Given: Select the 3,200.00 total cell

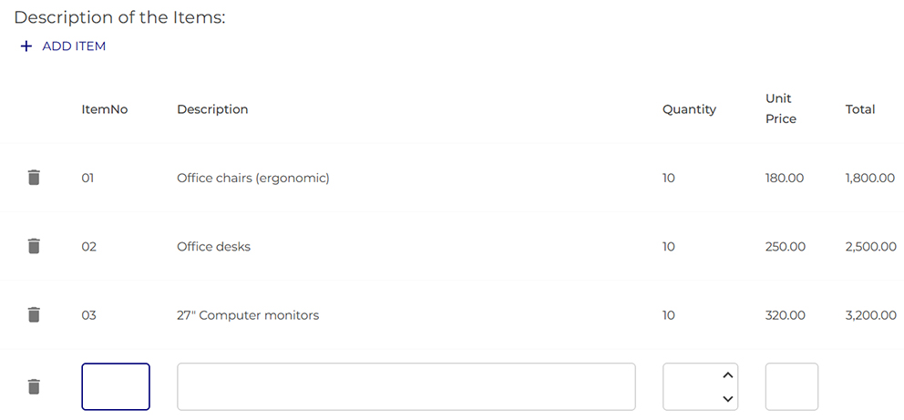Looking at the screenshot, I should (x=870, y=316).
